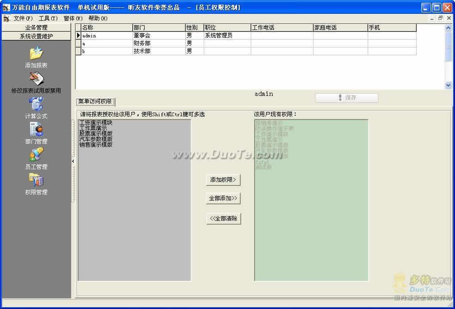455x309 pixels.
Task: Click the row selector next to admin
Action: (79, 36)
